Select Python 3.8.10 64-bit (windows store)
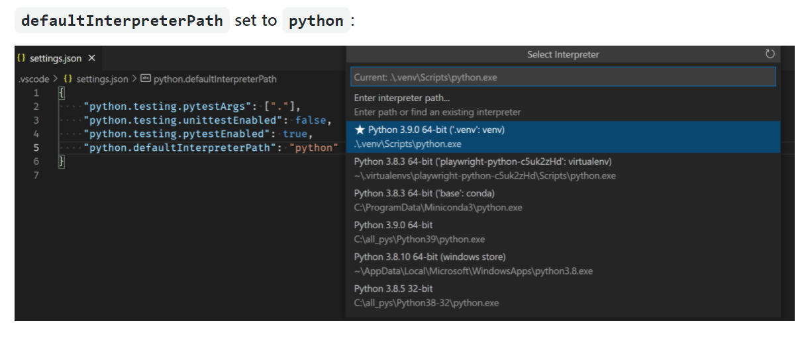Viewport: 806px width, 338px height. click(564, 264)
